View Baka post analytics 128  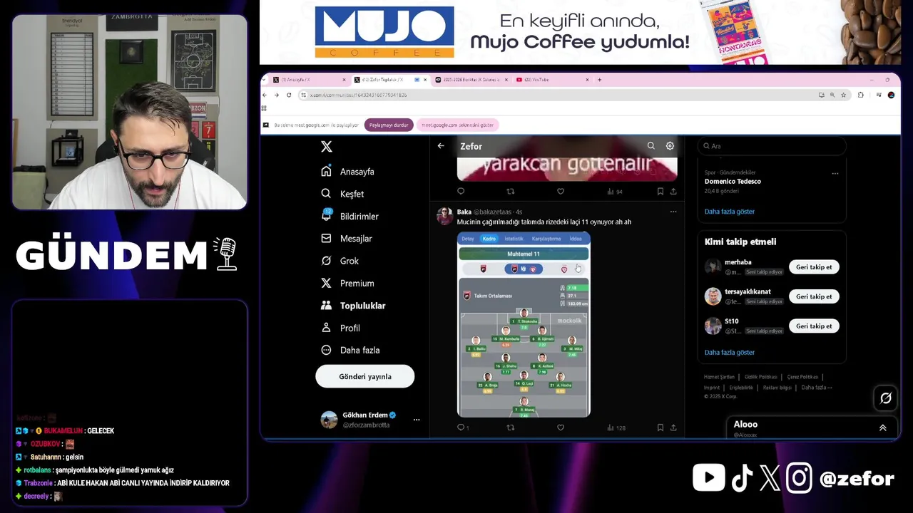[616, 427]
